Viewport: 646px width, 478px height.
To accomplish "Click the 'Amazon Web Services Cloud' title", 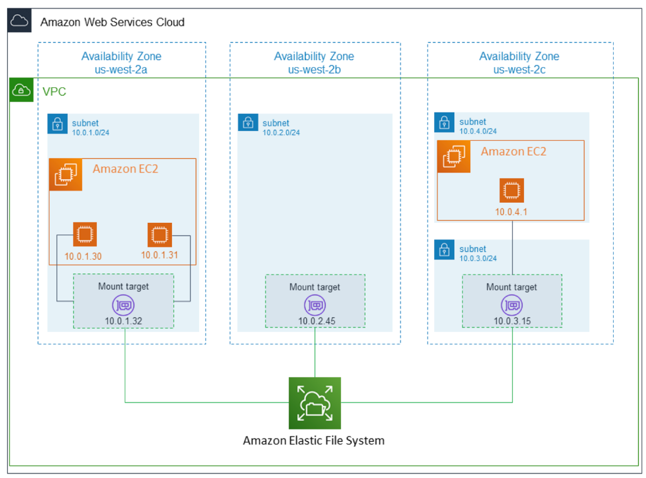I will click(x=112, y=22).
